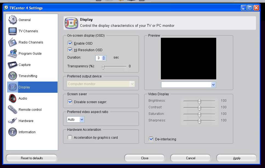This screenshot has height=168, width=265.
Task: Click Reset to defaults button
Action: pyautogui.click(x=32, y=158)
